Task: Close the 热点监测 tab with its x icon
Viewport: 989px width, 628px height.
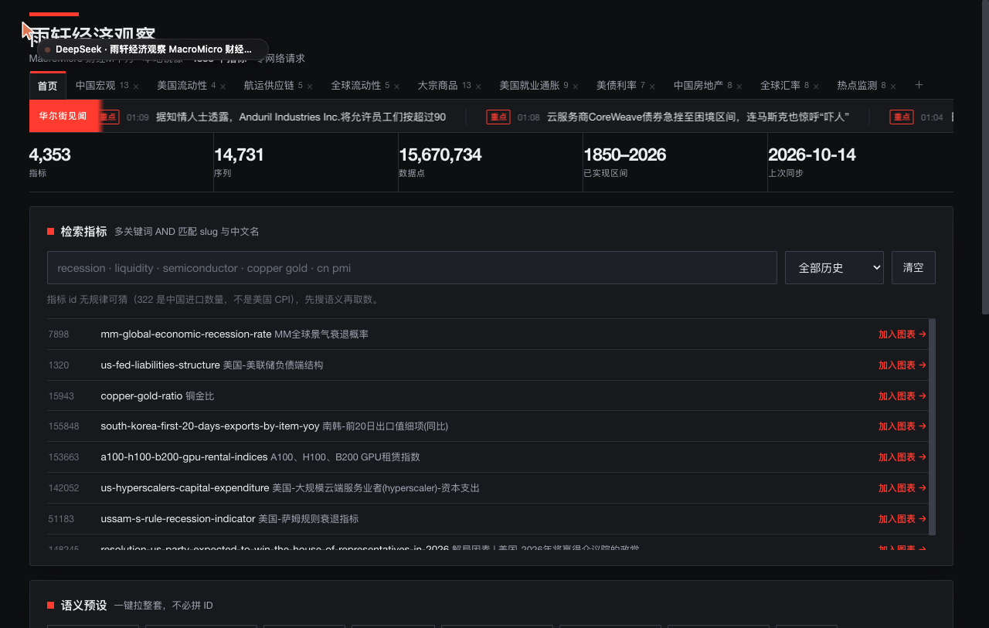Action: [893, 86]
